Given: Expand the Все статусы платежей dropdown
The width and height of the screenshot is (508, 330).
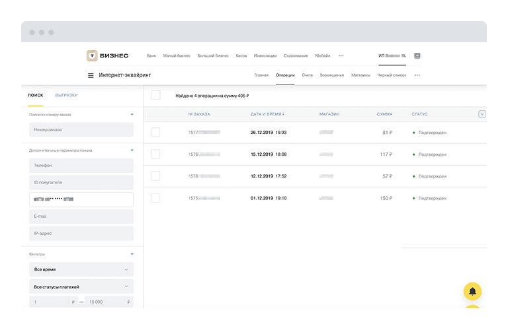Looking at the screenshot, I should click(81, 286).
